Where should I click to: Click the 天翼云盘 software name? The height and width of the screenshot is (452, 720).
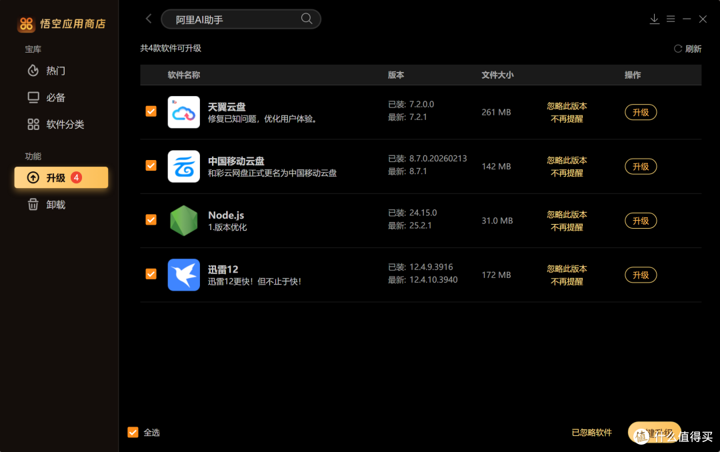[x=227, y=107]
